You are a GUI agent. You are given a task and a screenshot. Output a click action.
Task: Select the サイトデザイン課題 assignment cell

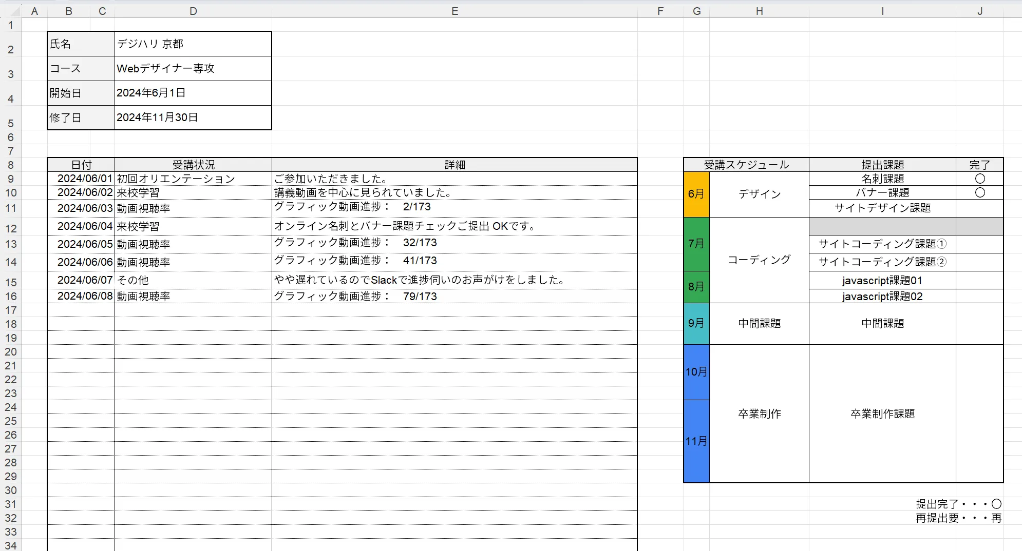(x=882, y=208)
